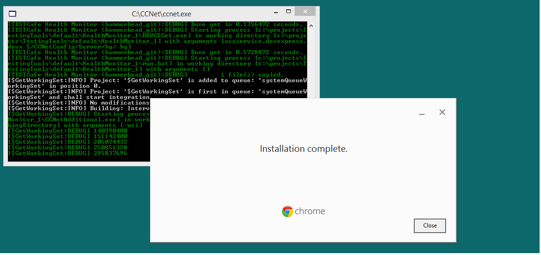Click console line '140390400'
The image size is (541, 255).
[x=68, y=131]
